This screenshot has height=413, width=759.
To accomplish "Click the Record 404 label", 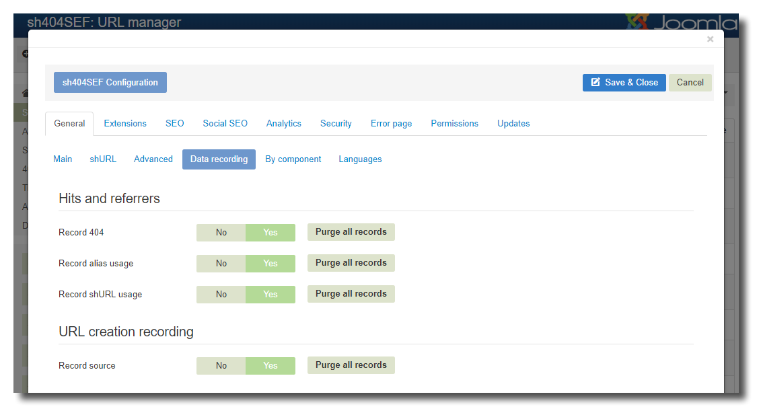I will pos(81,233).
